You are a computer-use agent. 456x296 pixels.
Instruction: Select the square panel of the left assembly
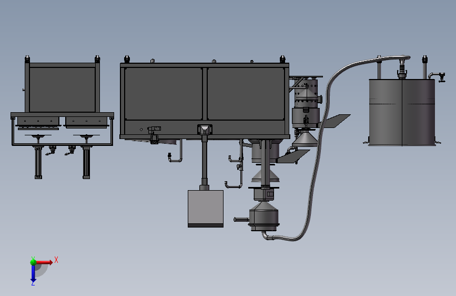pos(62,90)
